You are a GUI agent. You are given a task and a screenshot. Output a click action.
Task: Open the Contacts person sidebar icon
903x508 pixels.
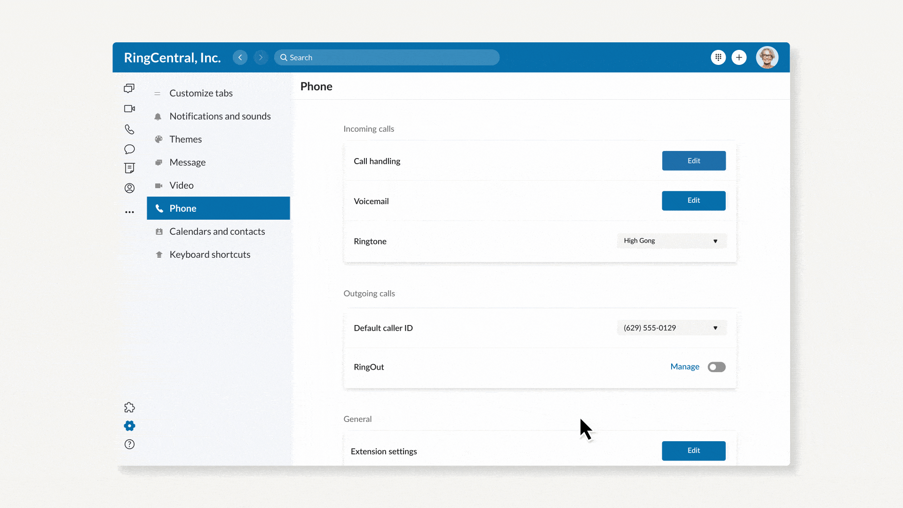[129, 188]
